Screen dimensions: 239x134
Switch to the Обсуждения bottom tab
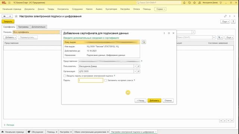pos(36,132)
